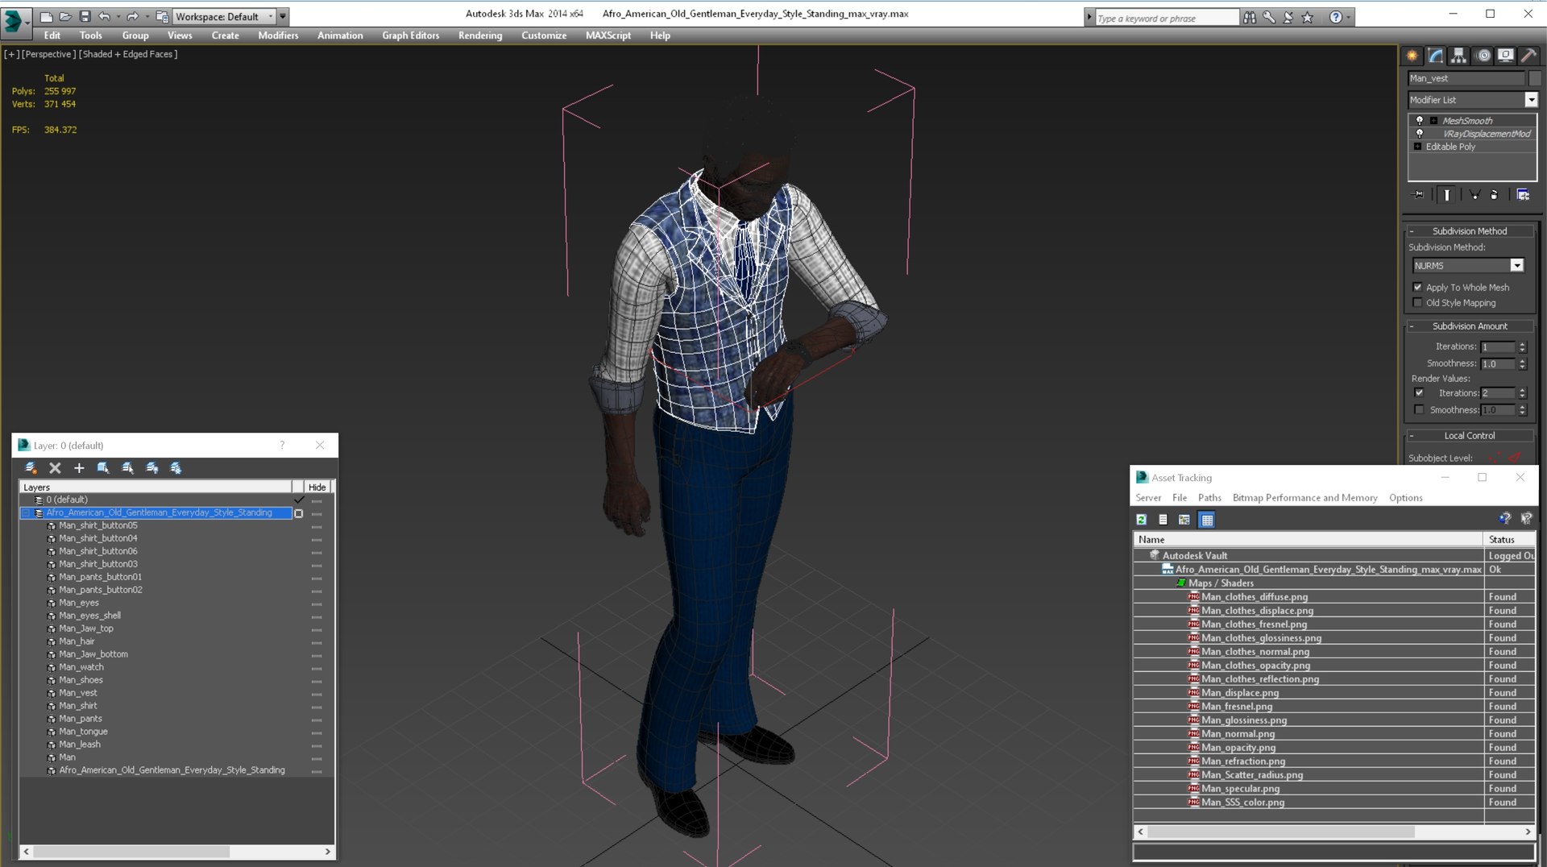Open the Display command panel tab
The image size is (1547, 867).
click(x=1505, y=56)
